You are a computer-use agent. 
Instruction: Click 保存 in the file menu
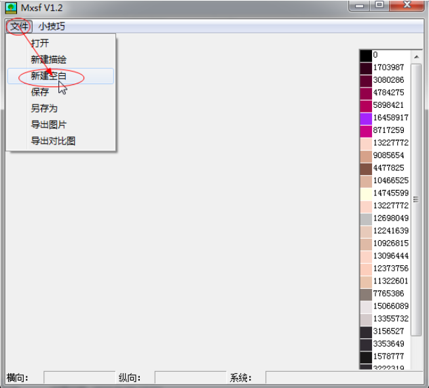point(40,92)
